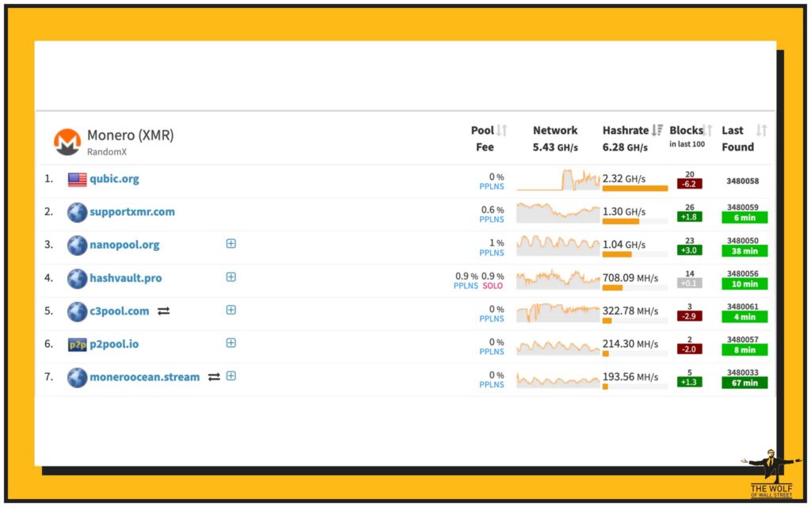The height and width of the screenshot is (507, 811).
Task: Click the hashvault.pro hashrate history sparkline
Action: 558,279
